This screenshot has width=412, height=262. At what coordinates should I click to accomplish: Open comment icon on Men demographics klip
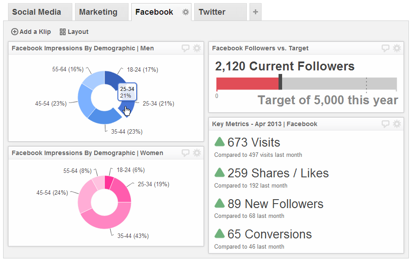[x=186, y=48]
